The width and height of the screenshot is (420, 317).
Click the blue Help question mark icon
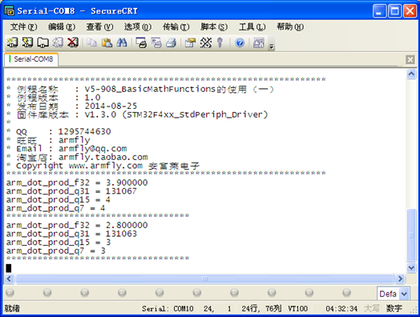240,42
